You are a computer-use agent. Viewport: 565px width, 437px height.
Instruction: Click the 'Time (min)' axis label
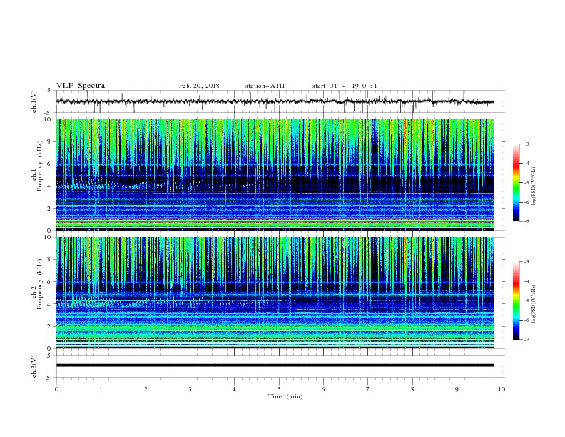click(x=285, y=396)
